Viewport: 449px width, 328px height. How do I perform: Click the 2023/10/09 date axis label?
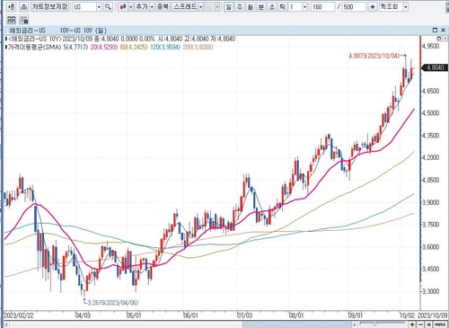(x=433, y=315)
